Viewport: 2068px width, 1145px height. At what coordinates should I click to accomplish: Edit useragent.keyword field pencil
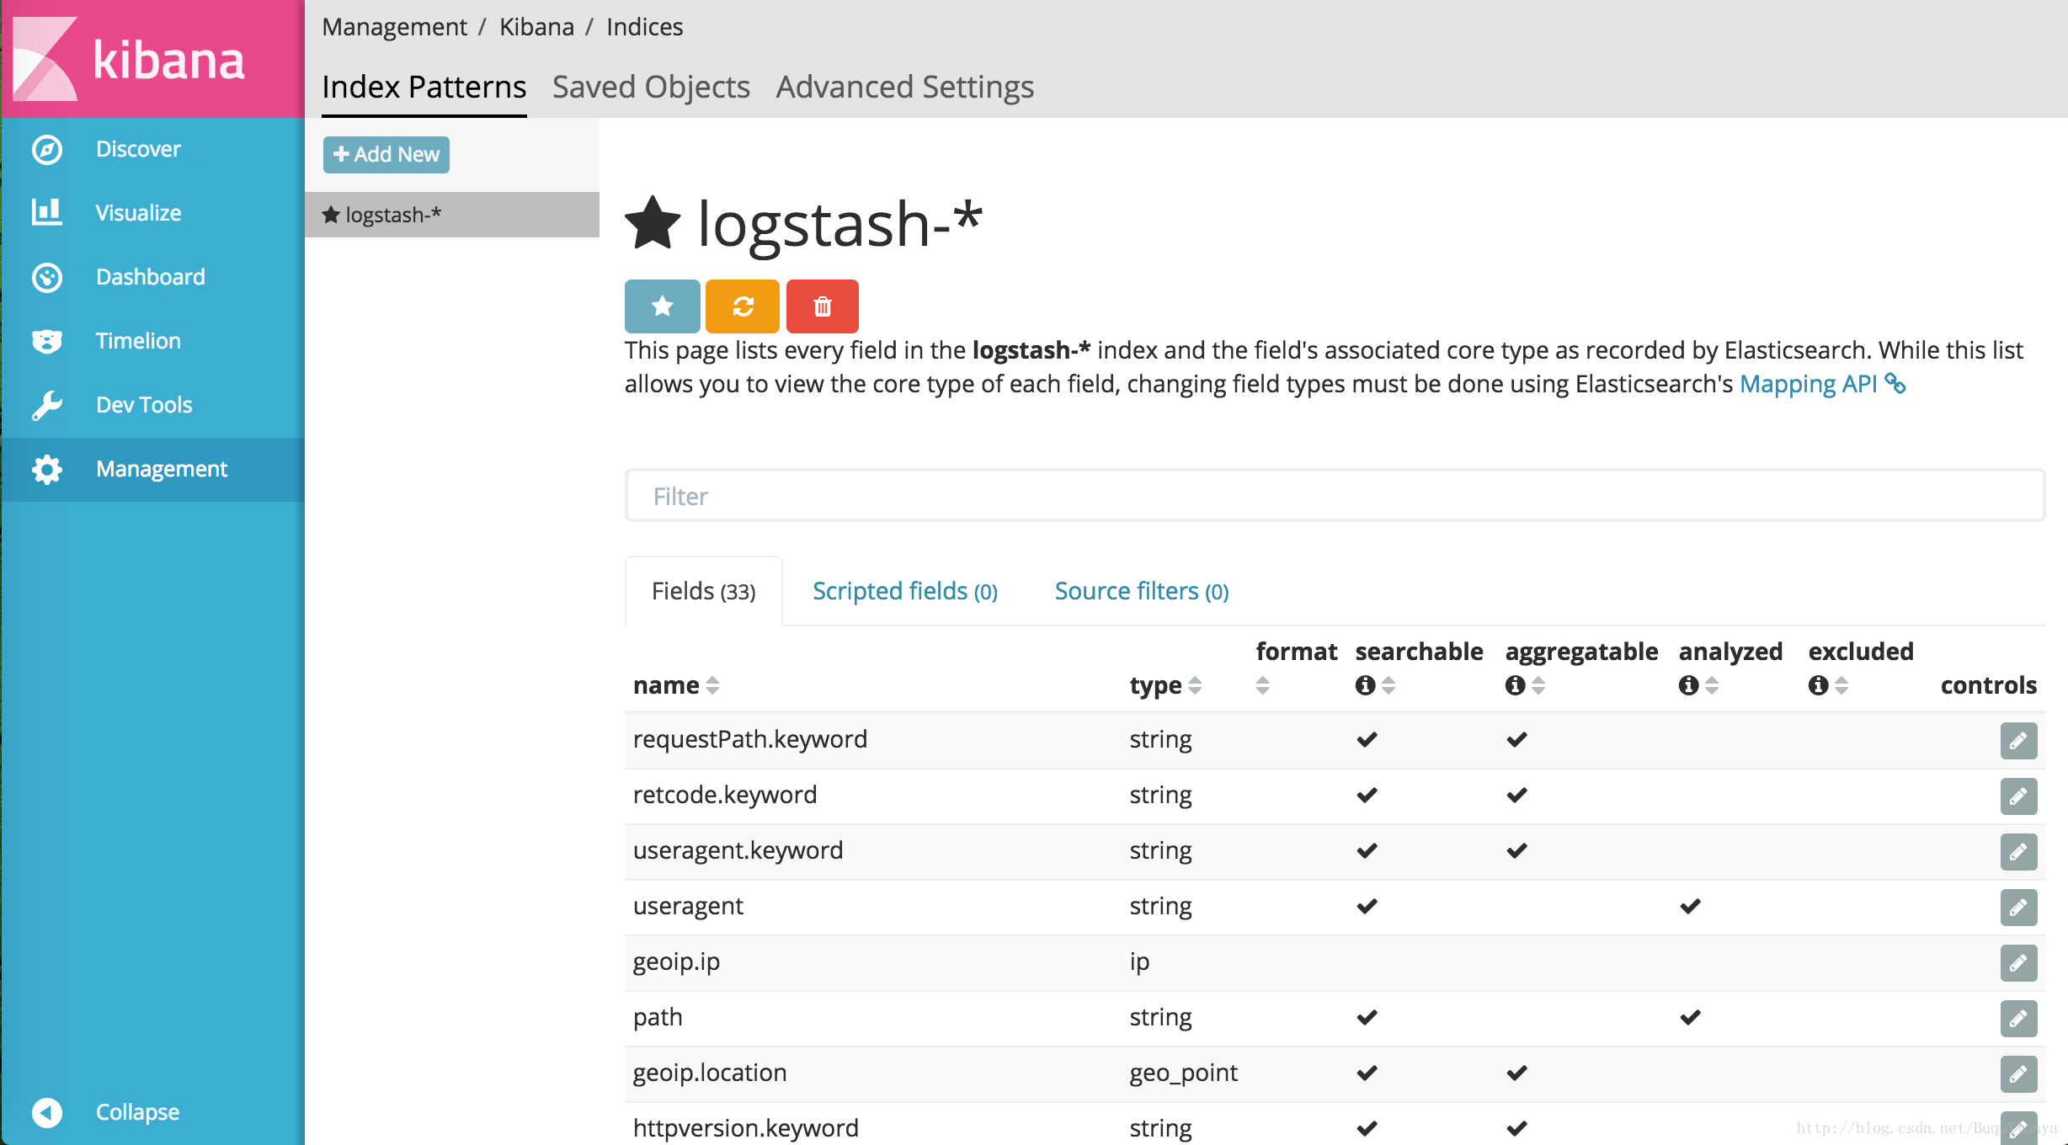click(2018, 852)
